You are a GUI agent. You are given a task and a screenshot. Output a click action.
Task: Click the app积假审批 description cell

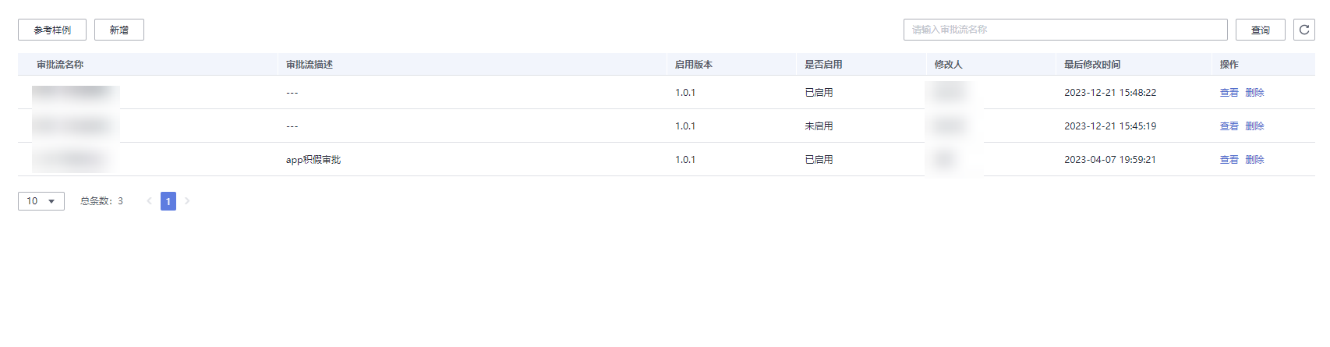tap(313, 160)
